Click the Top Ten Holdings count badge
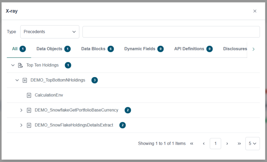 [68, 65]
